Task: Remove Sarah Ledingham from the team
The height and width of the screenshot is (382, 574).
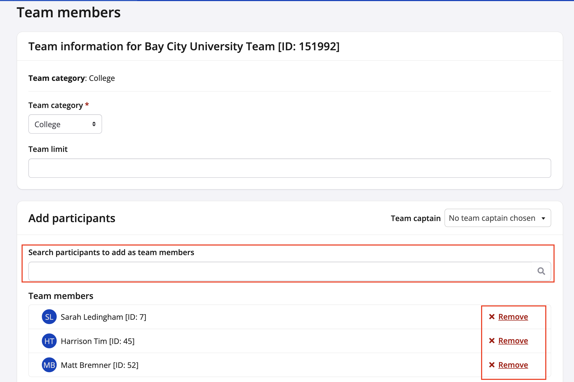Action: point(513,317)
